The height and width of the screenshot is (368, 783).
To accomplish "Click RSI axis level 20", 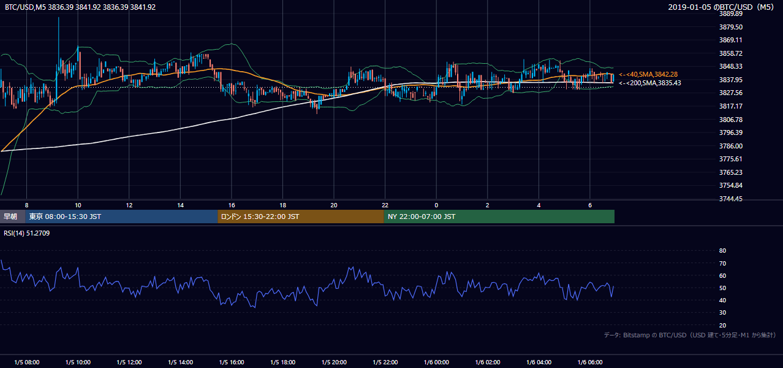I will pyautogui.click(x=722, y=325).
